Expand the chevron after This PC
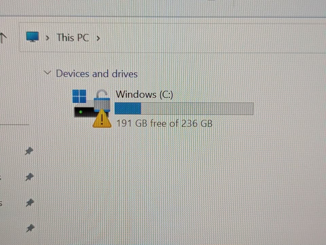 coord(98,38)
